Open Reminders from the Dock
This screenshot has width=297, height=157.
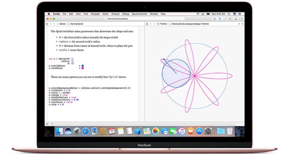pos(129,131)
